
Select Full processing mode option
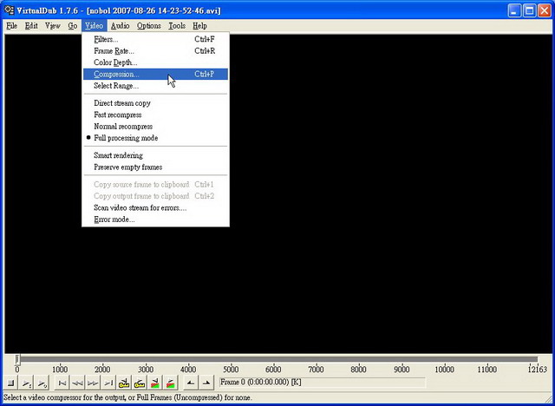[x=155, y=138]
